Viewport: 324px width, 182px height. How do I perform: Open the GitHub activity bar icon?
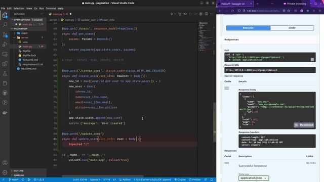[5, 93]
